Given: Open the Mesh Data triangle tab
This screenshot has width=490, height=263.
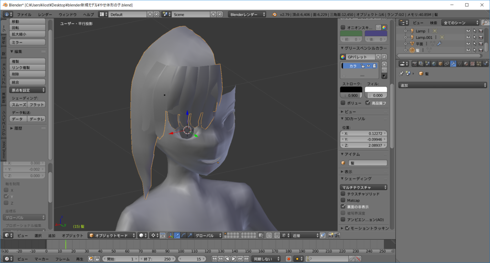Looking at the screenshot, I should click(459, 64).
